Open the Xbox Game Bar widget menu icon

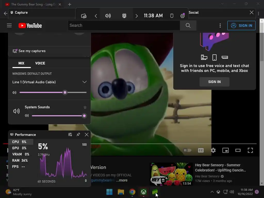tap(84, 16)
